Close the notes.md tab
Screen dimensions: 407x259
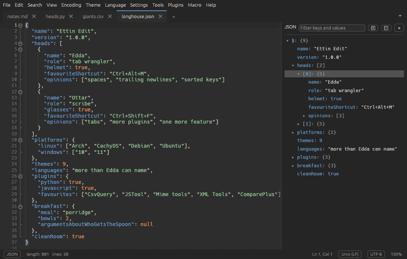tap(34, 16)
